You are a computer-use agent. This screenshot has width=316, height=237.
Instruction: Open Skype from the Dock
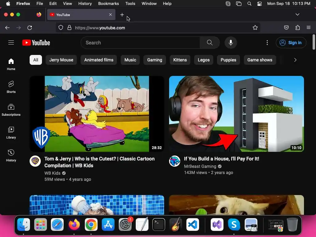[x=234, y=224]
